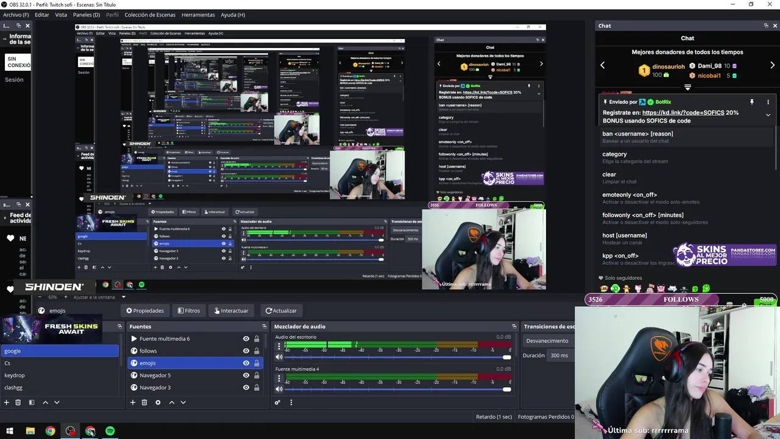Mute the Audio del escritorio channel

279,357
